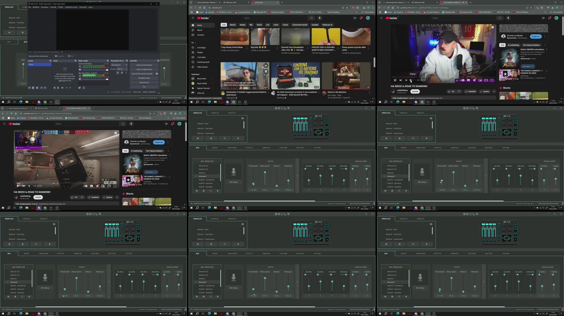Screen dimensions: 564x316
Task: Enter fullscreen on the white hoodie video player
Action: point(492,80)
